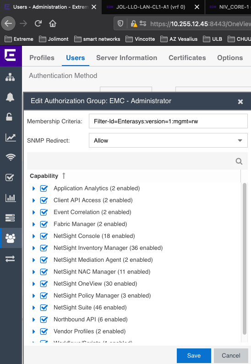Open the Tasks server-stack sidebar icon
The height and width of the screenshot is (364, 251).
pos(10,218)
